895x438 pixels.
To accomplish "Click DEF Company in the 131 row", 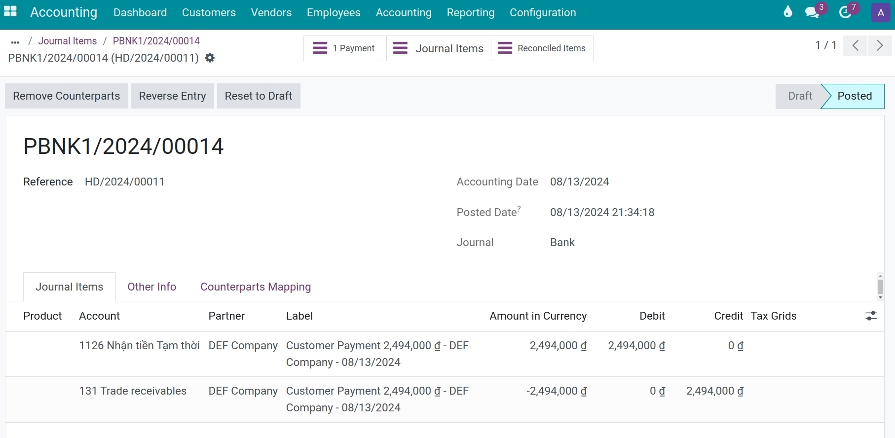I will coord(243,391).
